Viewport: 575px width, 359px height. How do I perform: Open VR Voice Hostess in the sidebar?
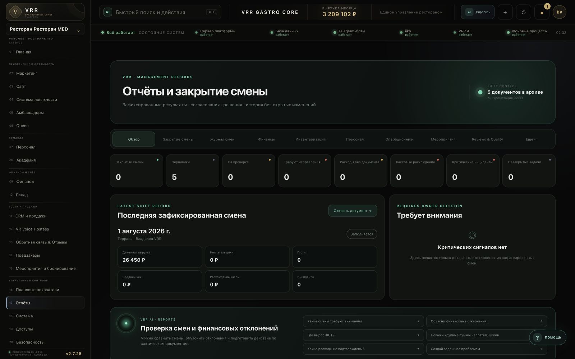pos(45,229)
